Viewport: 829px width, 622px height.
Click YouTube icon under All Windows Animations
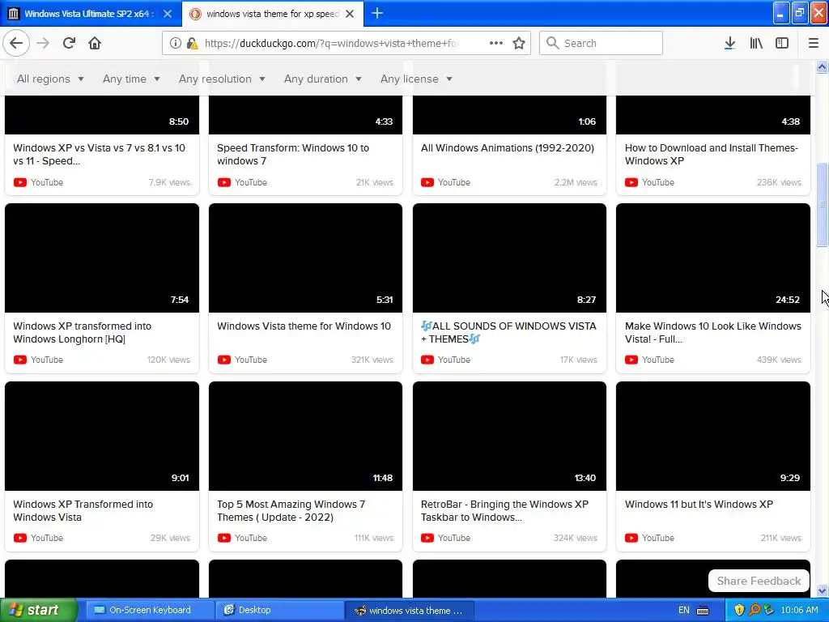click(427, 182)
